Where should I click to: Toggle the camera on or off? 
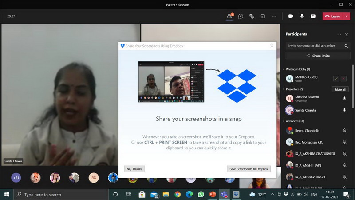coord(291,16)
